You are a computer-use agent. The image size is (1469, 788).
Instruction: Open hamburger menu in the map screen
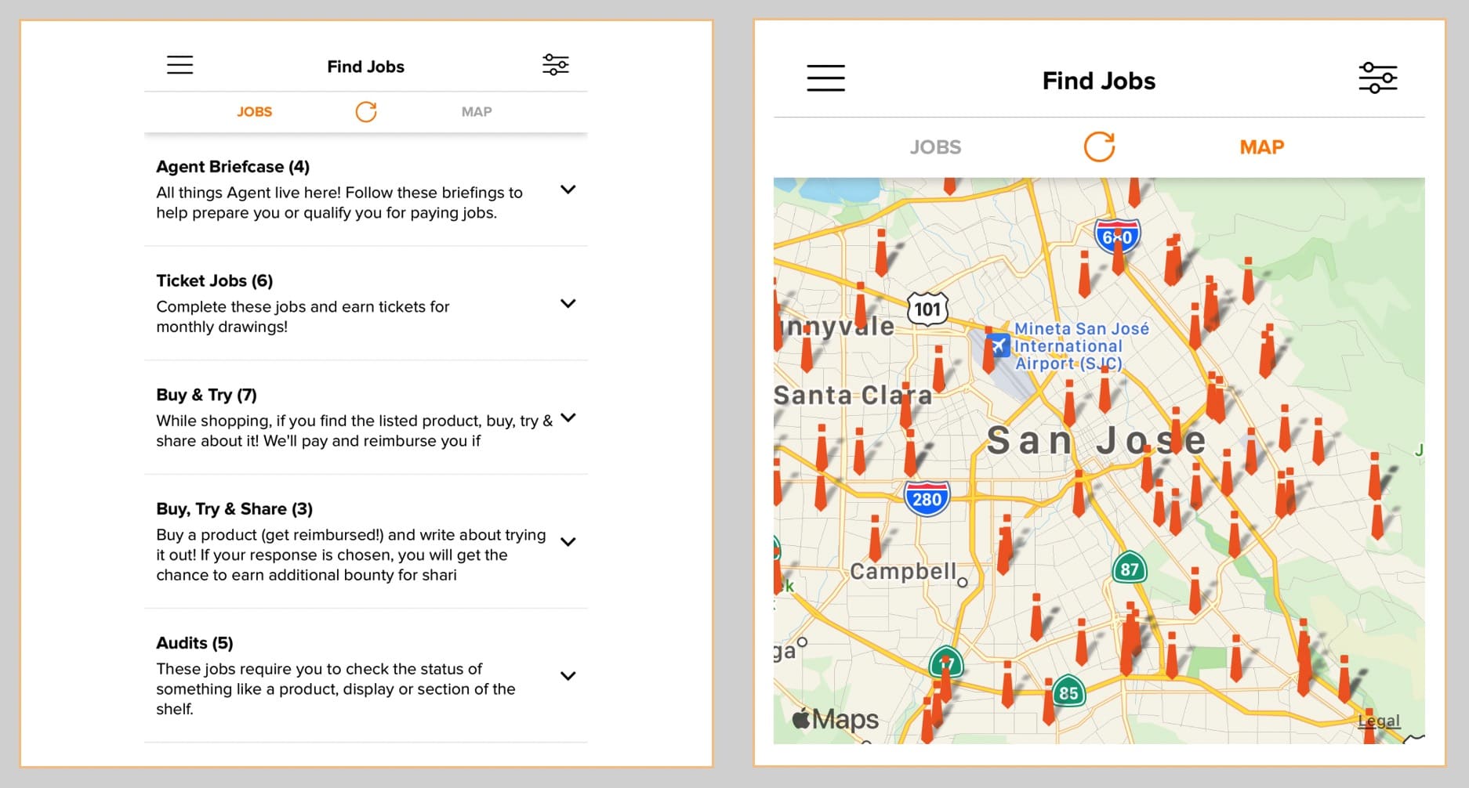tap(825, 78)
